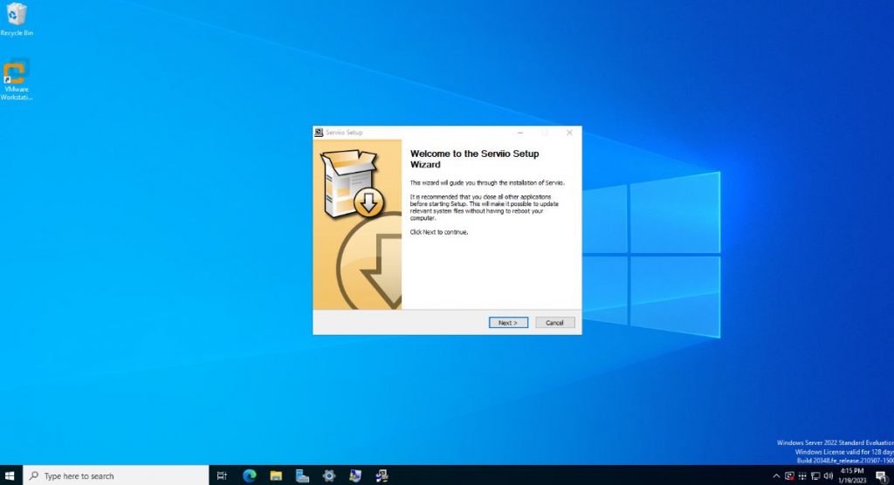The height and width of the screenshot is (485, 894).
Task: Click the dotted grid tray icon
Action: (802, 476)
